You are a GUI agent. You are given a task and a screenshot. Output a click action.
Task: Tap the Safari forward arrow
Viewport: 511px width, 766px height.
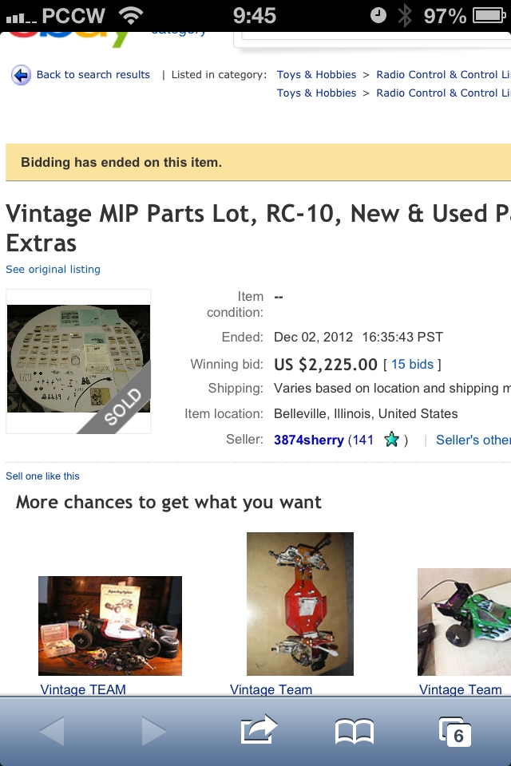(x=153, y=730)
